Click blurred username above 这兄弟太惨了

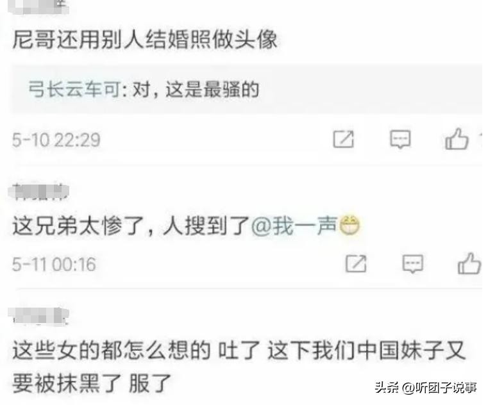(38, 191)
